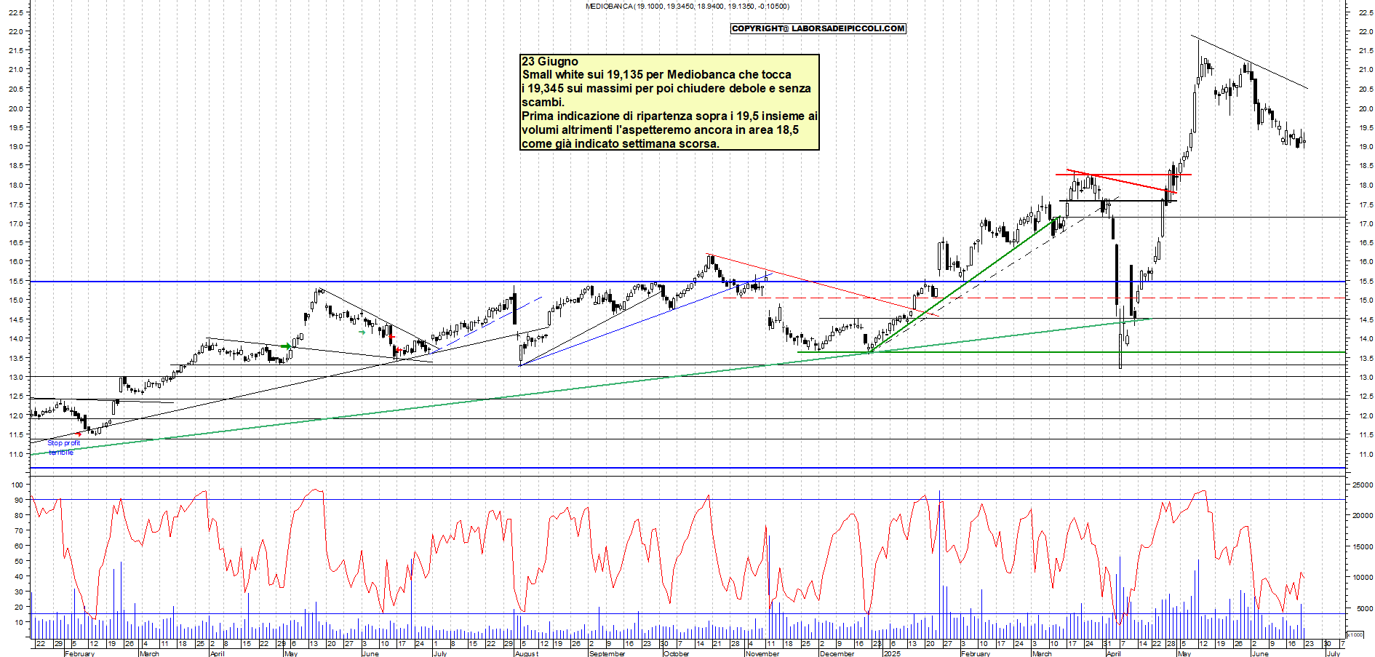Click the December month label on time axis
The width and height of the screenshot is (1375, 657).
(x=837, y=653)
